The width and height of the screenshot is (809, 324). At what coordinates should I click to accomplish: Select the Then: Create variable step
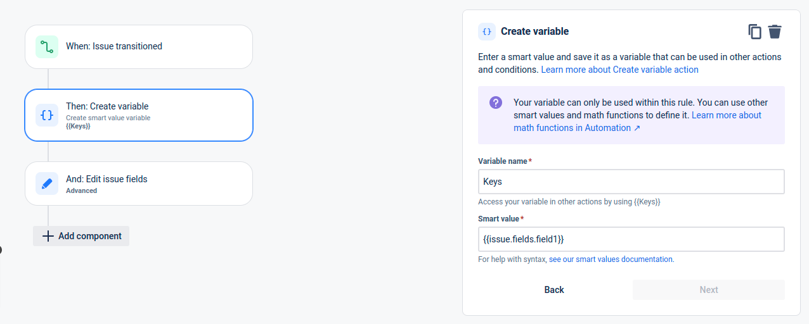click(139, 115)
